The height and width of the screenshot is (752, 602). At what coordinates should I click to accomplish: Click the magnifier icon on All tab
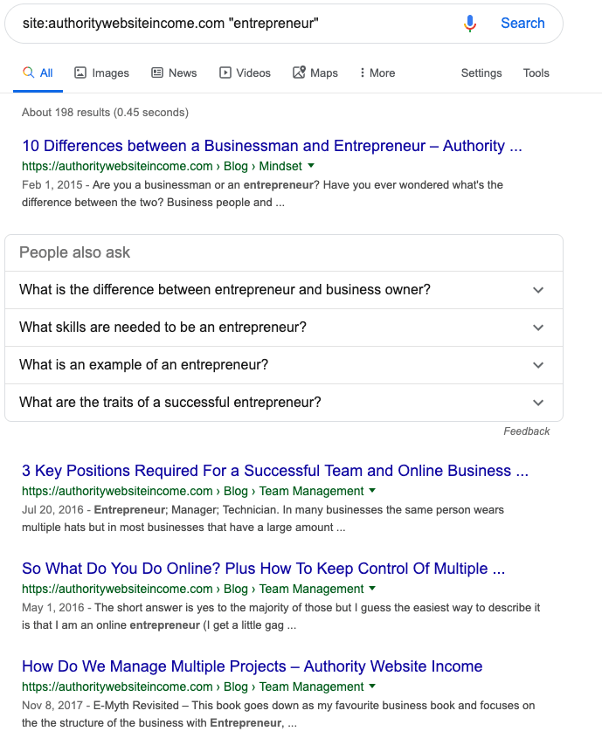coord(29,72)
